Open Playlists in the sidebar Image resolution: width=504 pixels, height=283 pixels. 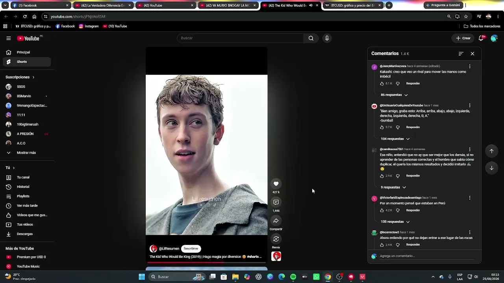click(27, 196)
